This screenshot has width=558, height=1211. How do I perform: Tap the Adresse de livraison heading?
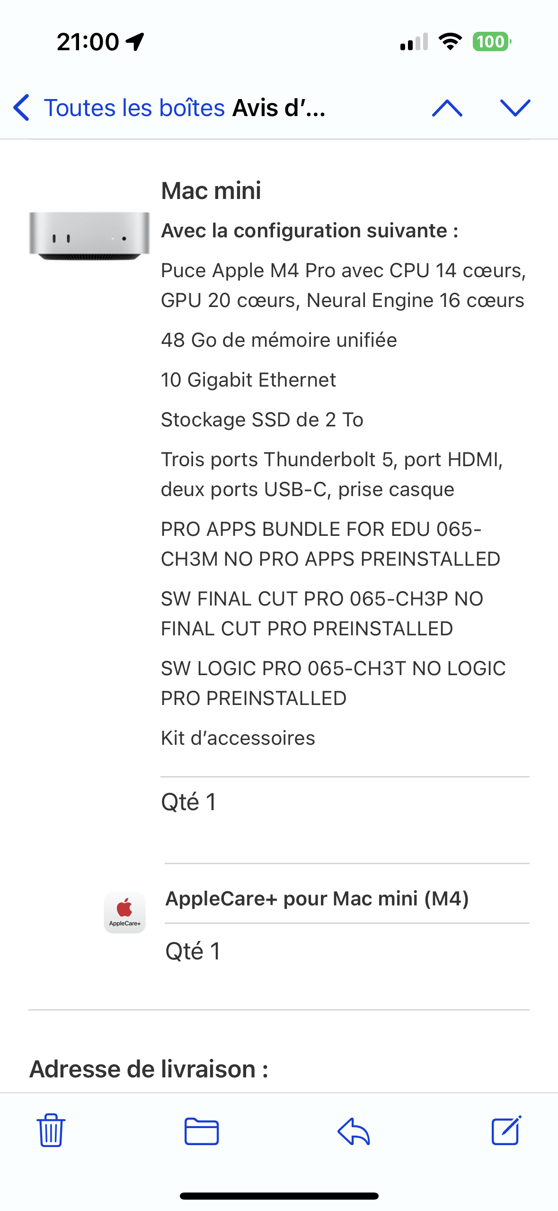tap(149, 1069)
